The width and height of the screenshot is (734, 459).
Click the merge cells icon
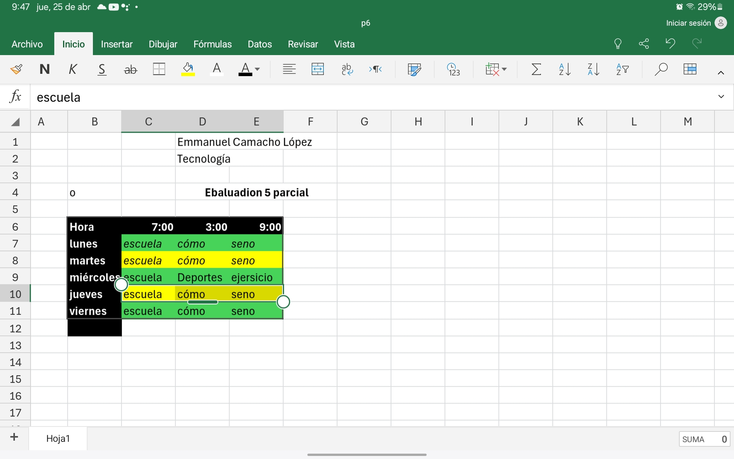317,69
